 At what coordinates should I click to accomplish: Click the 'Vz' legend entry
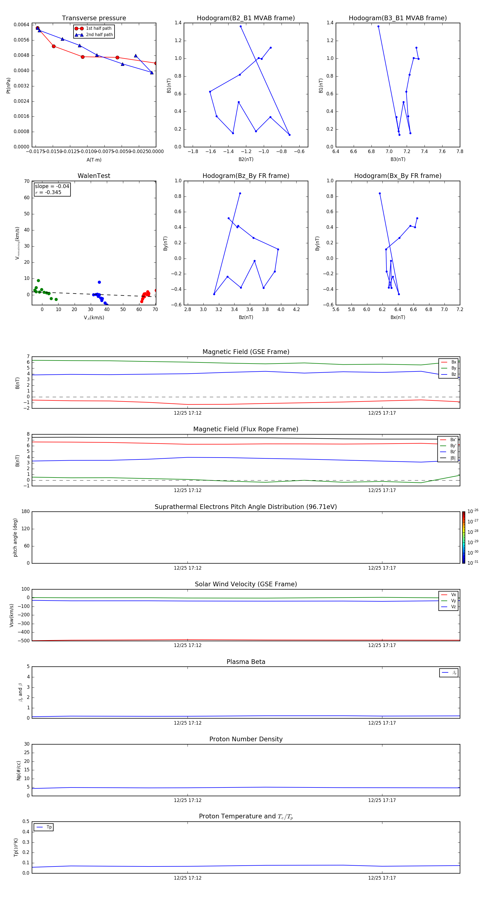click(x=449, y=607)
